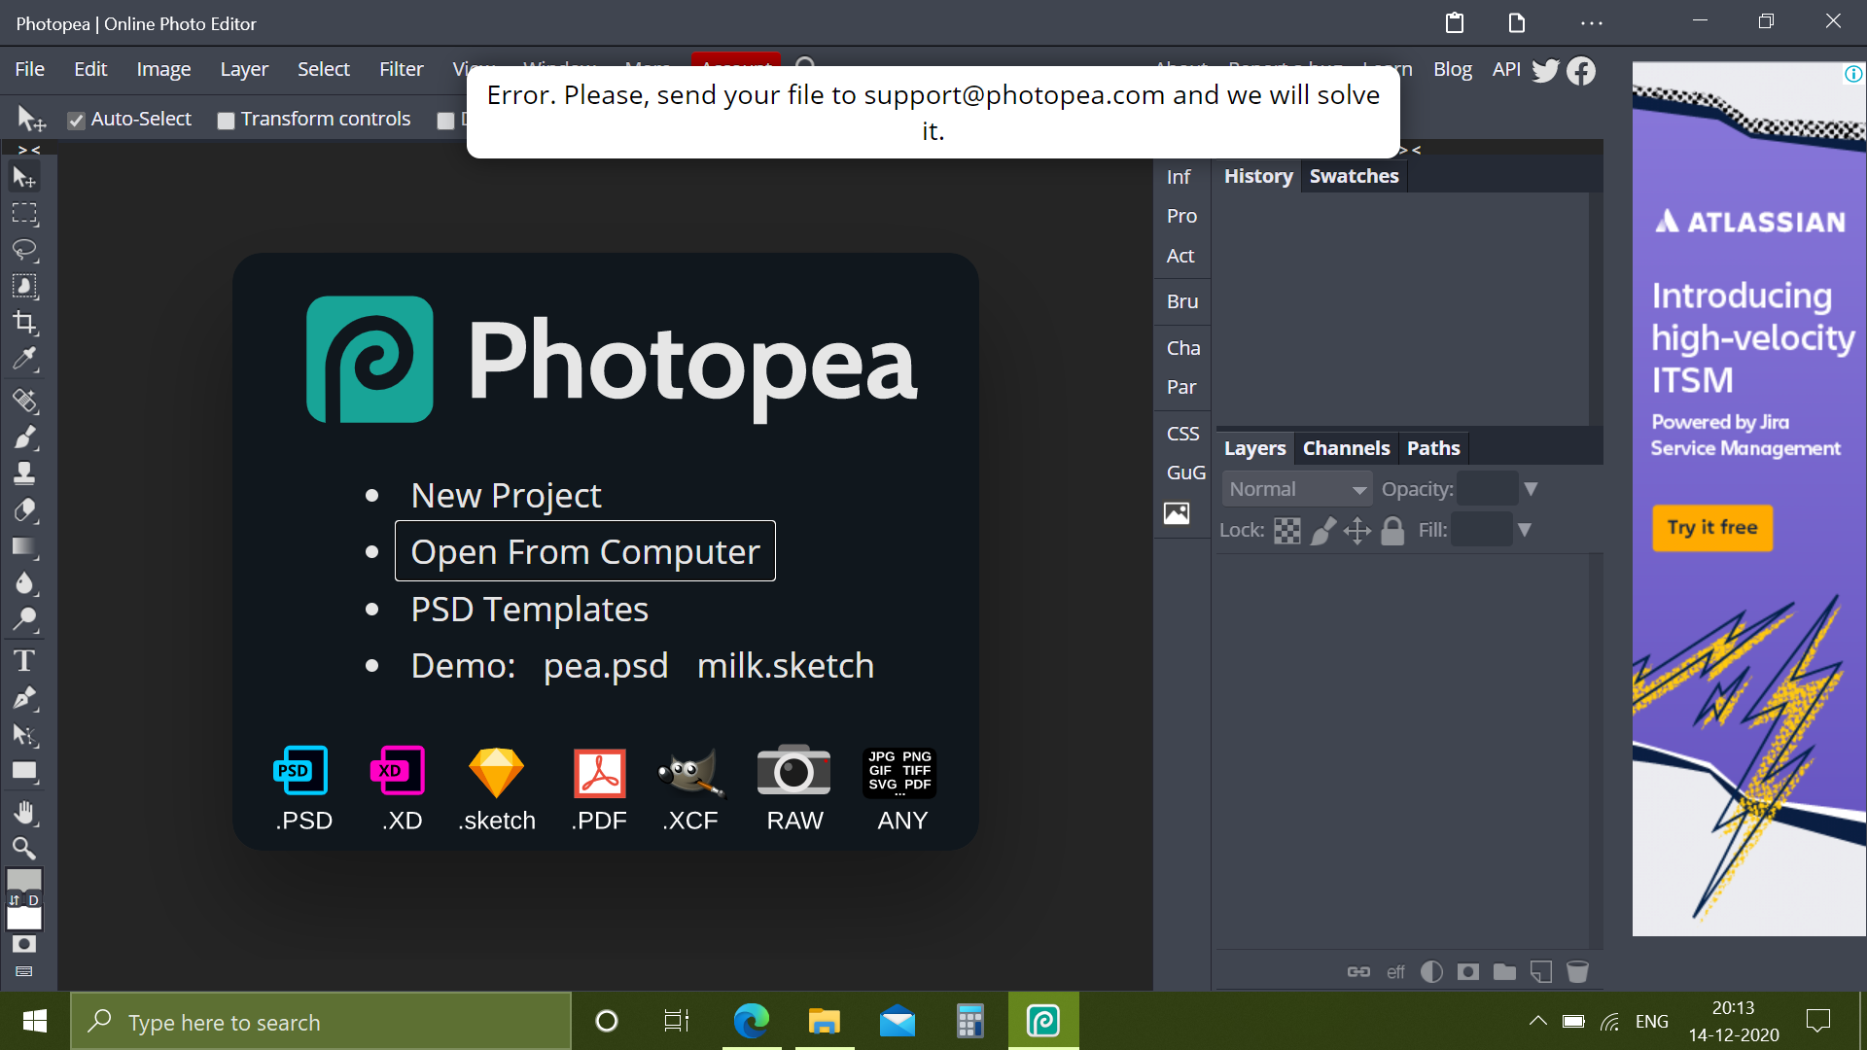Select the Crop tool in the toolbar
1867x1050 pixels.
[x=25, y=323]
